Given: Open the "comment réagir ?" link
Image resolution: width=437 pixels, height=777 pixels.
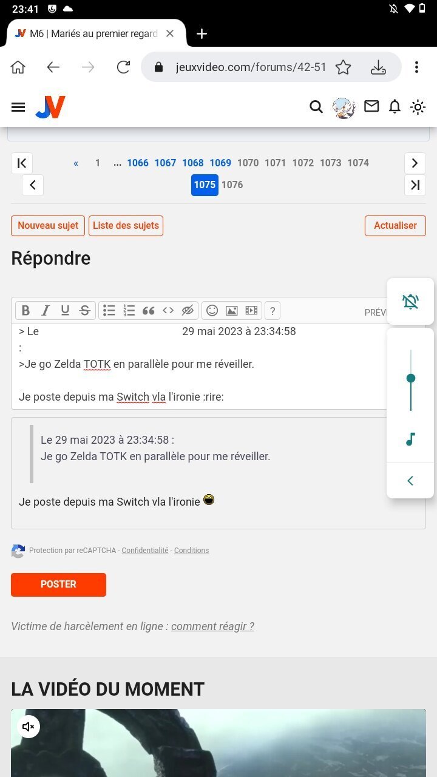Looking at the screenshot, I should point(212,626).
